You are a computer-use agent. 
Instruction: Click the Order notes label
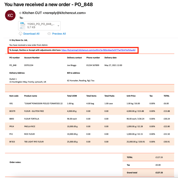click(x=15, y=162)
